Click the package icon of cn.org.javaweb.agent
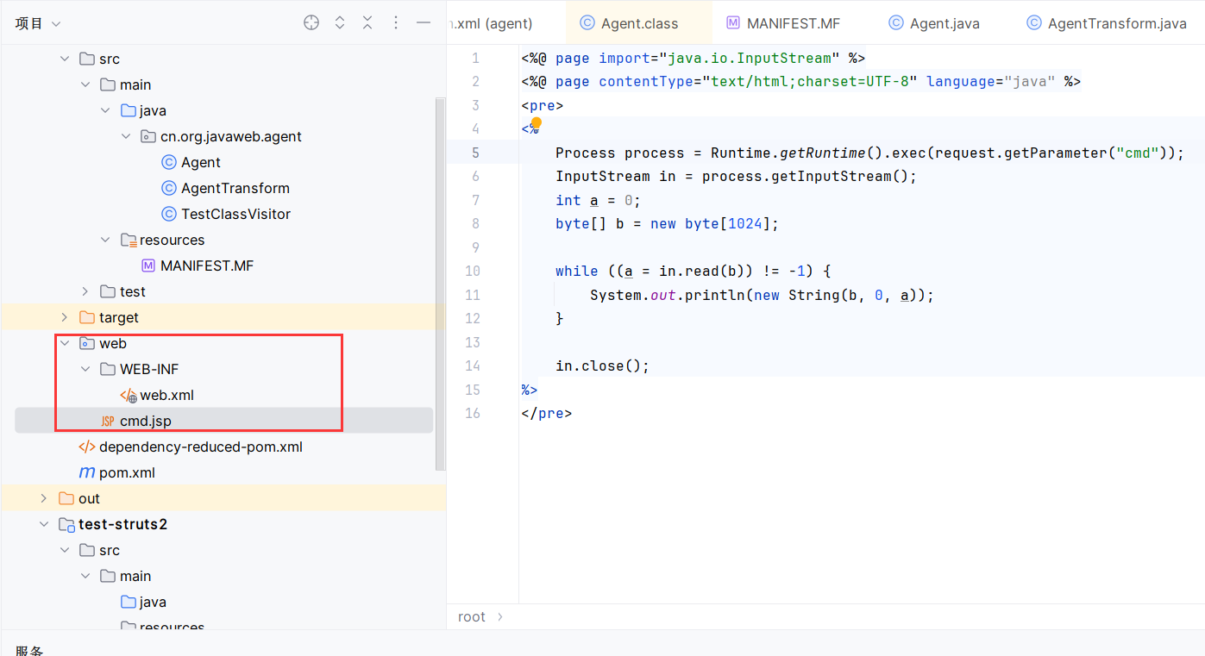The image size is (1205, 656). (x=148, y=136)
